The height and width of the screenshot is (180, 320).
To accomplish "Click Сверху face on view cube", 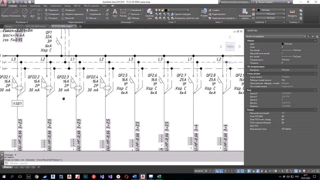I will pos(230,46).
